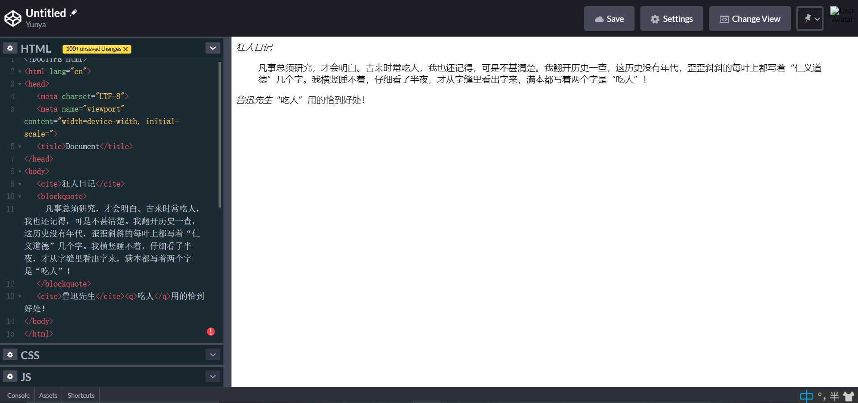Expand the CSS editor options dropdown
Viewport: 858px width, 403px height.
click(x=213, y=355)
